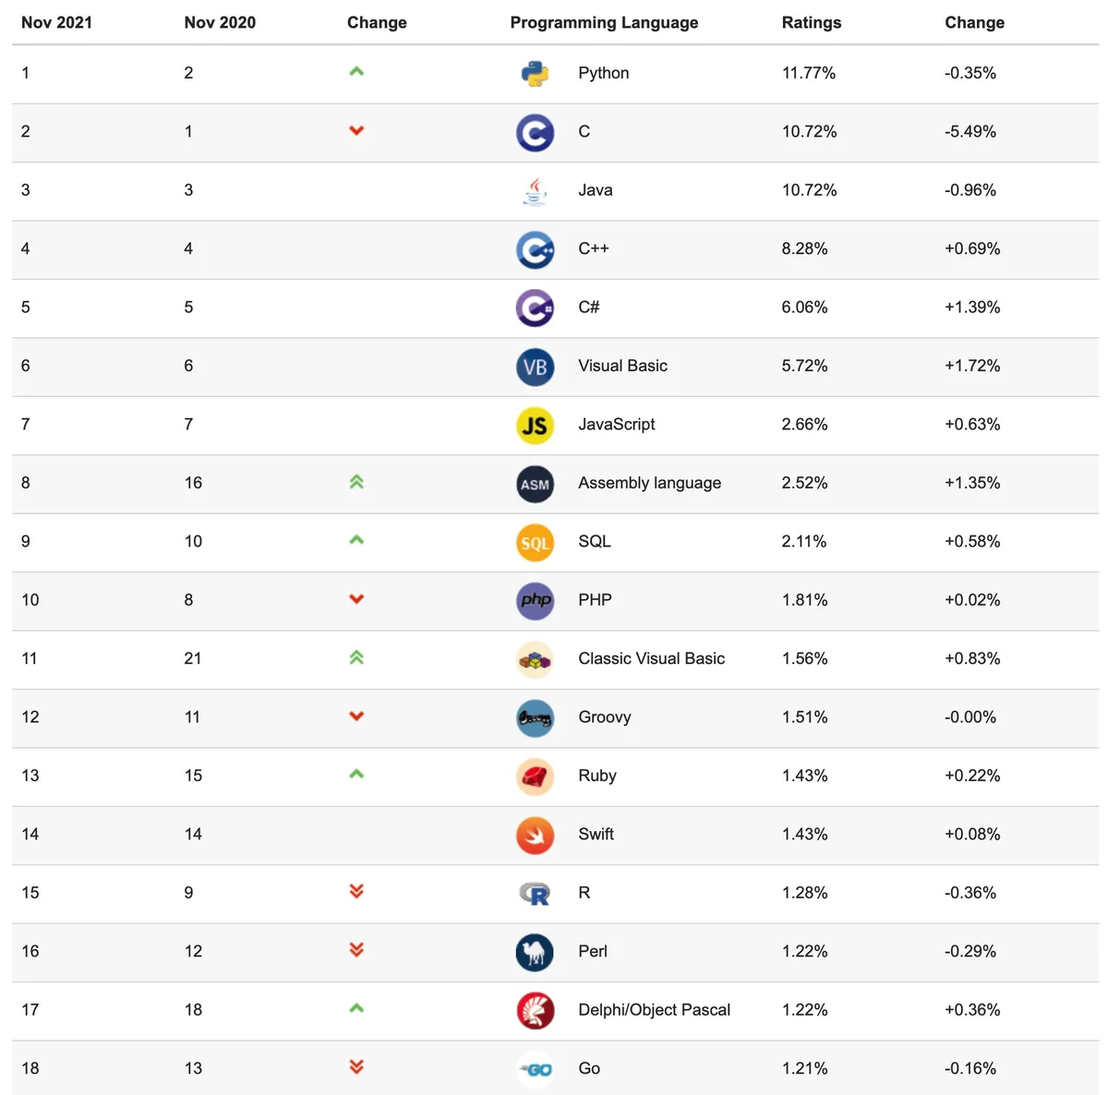Click the red down arrow in C row

pyautogui.click(x=356, y=131)
